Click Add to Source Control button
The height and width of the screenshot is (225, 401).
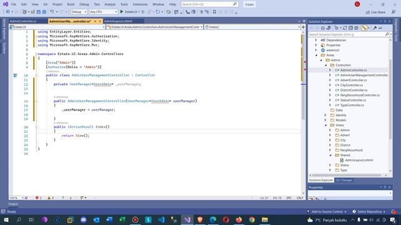326,211
